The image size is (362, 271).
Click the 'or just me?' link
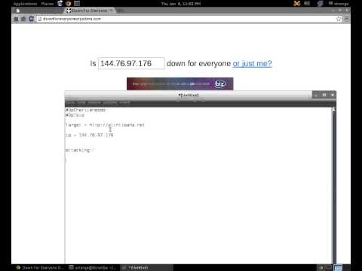(252, 63)
